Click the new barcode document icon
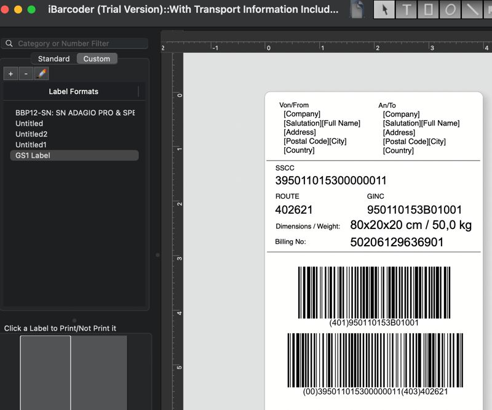 [357, 10]
